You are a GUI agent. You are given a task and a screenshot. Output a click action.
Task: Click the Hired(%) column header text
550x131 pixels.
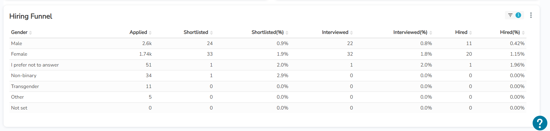510,32
